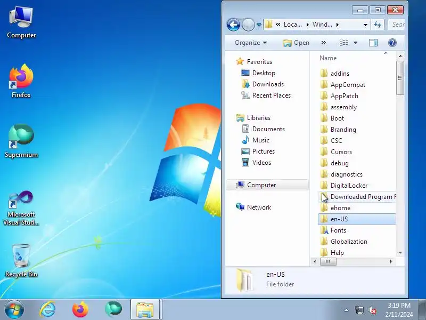Screen dimensions: 426x320
Task: Open network status tray icon
Action: [x=359, y=310]
